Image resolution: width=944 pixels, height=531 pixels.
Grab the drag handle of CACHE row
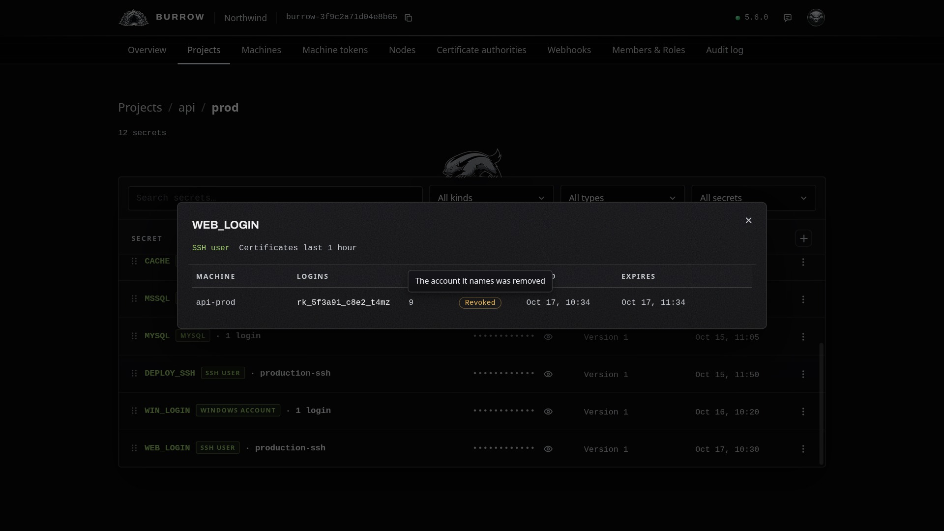point(134,261)
